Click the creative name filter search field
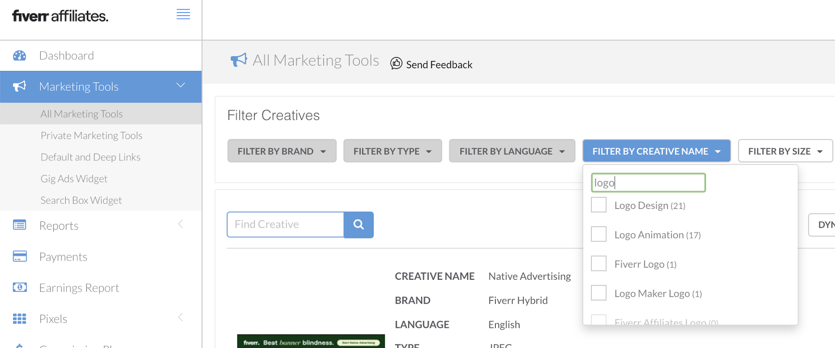The image size is (835, 348). pos(649,183)
